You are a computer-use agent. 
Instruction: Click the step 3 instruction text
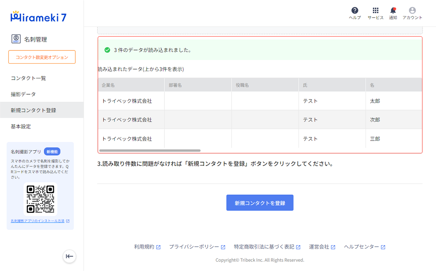pos(216,164)
